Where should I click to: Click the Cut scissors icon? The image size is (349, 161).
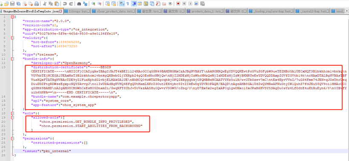(x=45, y=4)
